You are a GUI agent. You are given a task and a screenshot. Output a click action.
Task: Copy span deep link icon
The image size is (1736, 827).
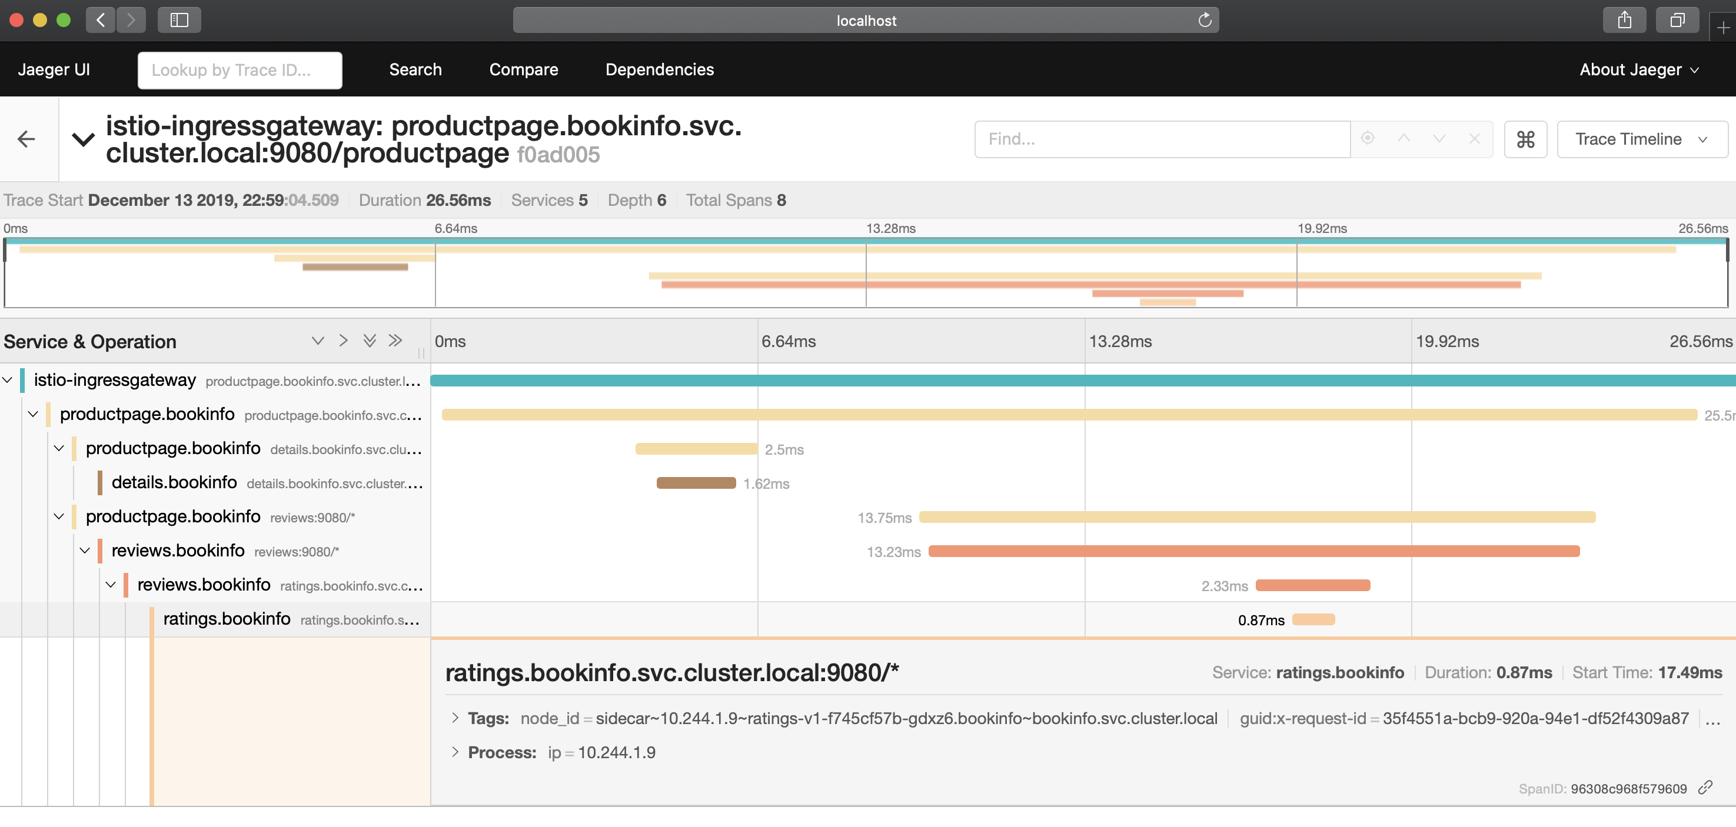coord(1705,787)
